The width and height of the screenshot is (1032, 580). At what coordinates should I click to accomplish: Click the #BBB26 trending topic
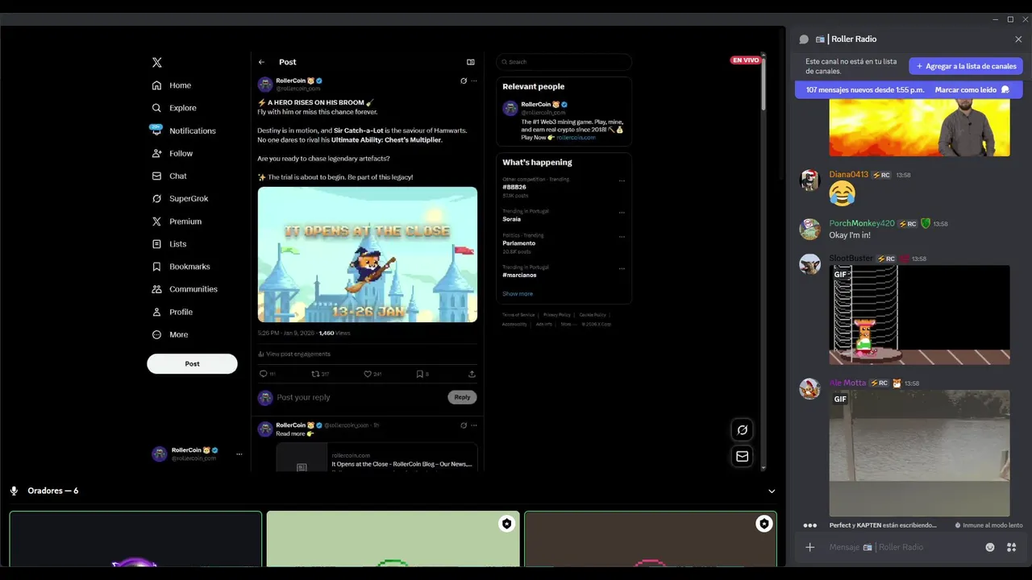[x=513, y=187]
